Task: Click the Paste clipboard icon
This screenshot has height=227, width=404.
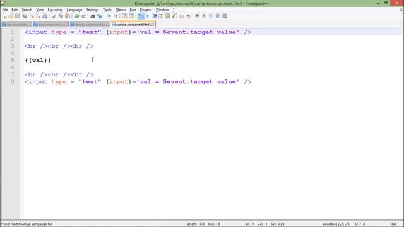Action: 68,16
